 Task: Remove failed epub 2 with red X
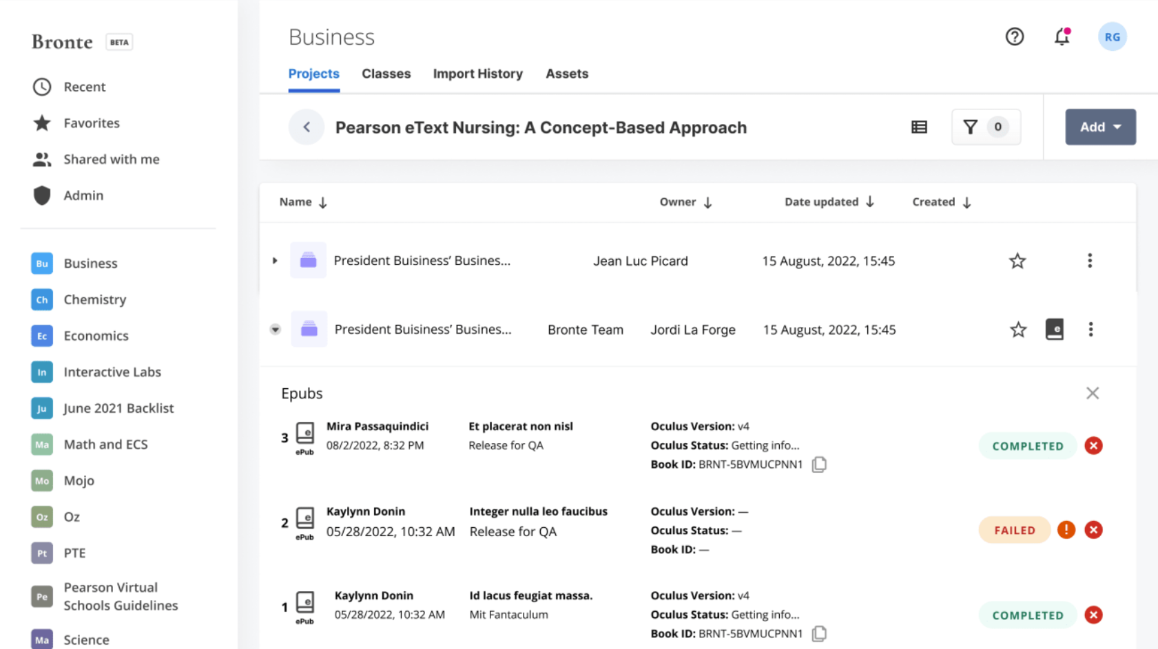[x=1093, y=530]
